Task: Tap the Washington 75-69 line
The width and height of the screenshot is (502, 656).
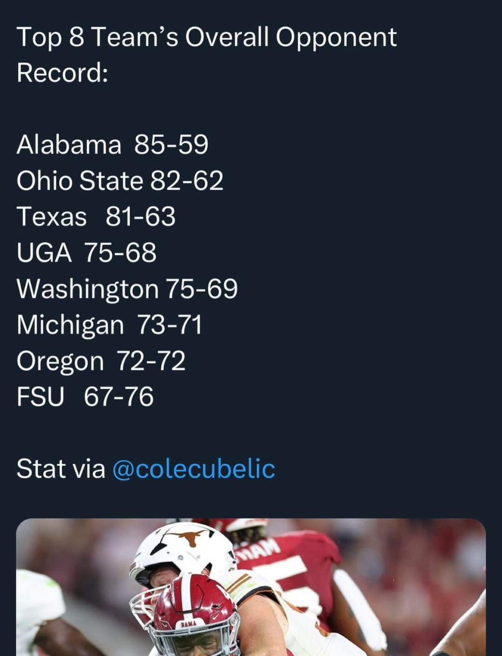Action: point(127,289)
